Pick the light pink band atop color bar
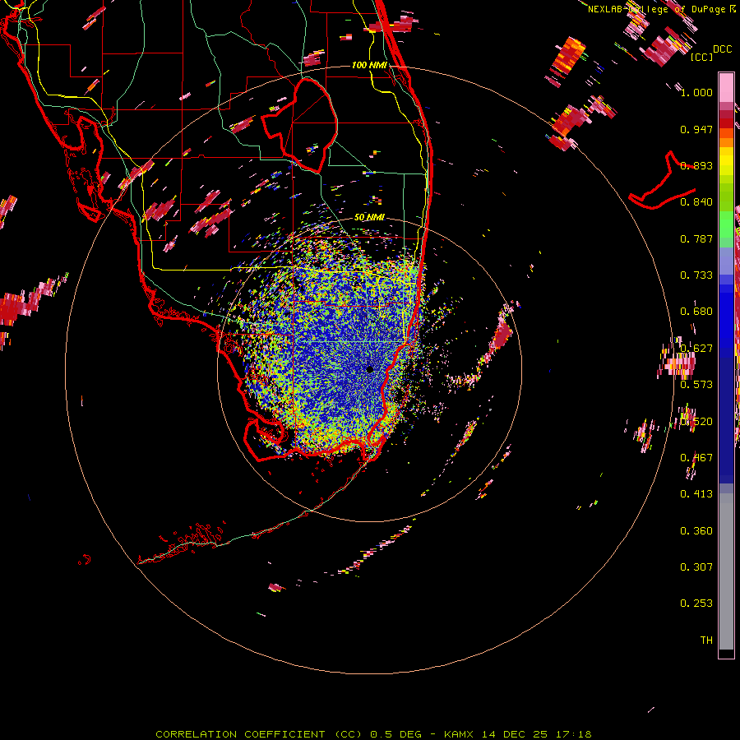Image resolution: width=740 pixels, height=740 pixels. pos(726,87)
